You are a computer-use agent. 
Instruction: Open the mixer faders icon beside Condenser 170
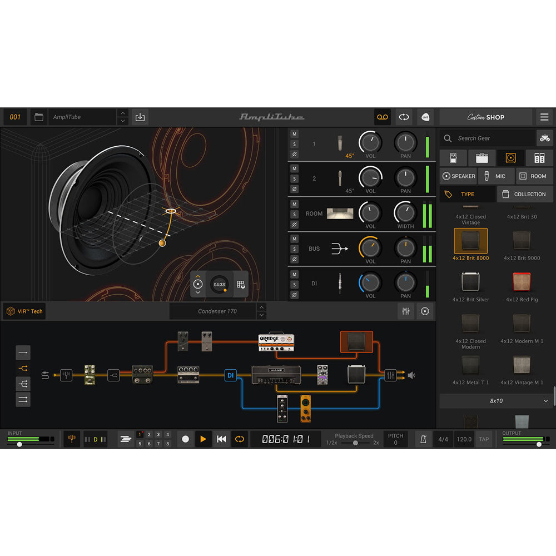coord(406,312)
